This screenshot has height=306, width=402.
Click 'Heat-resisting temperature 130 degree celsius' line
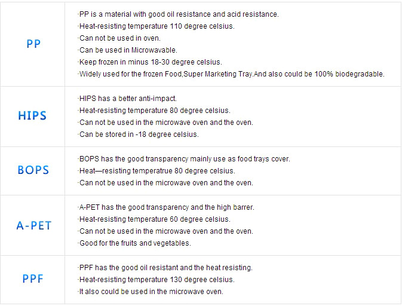coord(156,280)
